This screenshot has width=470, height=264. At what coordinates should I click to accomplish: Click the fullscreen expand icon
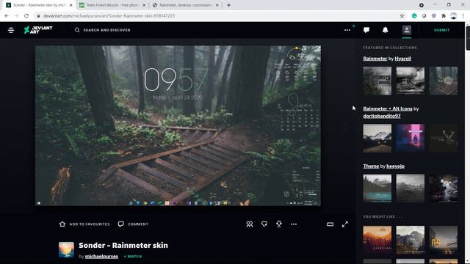(x=344, y=224)
